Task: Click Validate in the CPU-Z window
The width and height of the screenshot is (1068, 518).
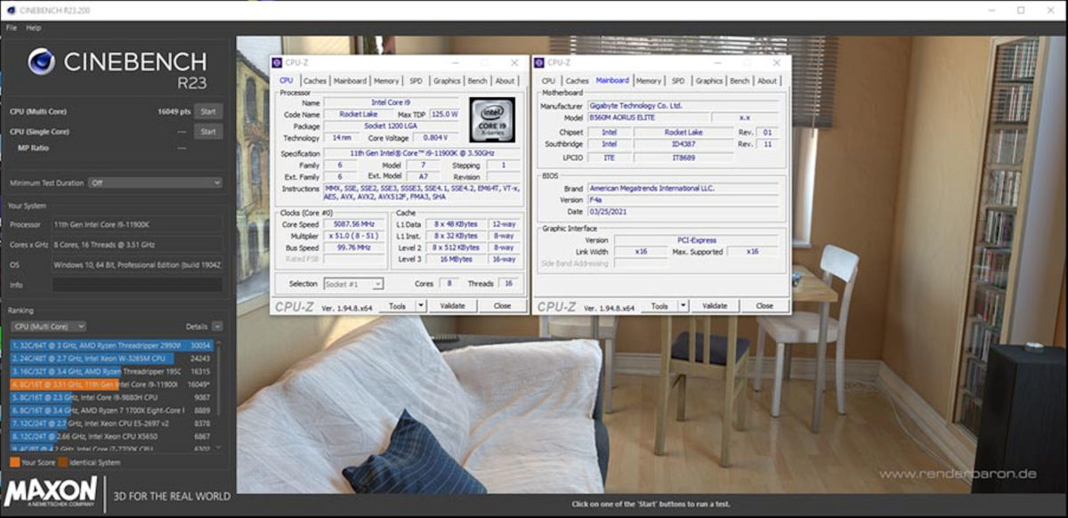Action: pyautogui.click(x=453, y=305)
